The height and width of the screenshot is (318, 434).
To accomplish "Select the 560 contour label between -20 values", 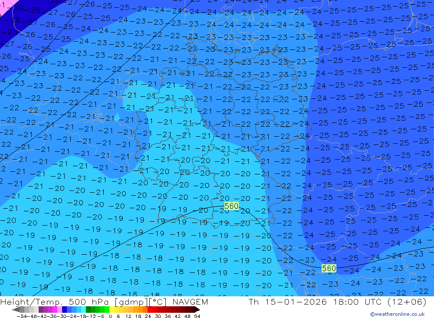I will (x=231, y=206).
